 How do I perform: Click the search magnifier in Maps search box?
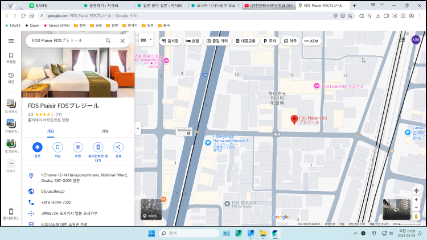(x=108, y=41)
